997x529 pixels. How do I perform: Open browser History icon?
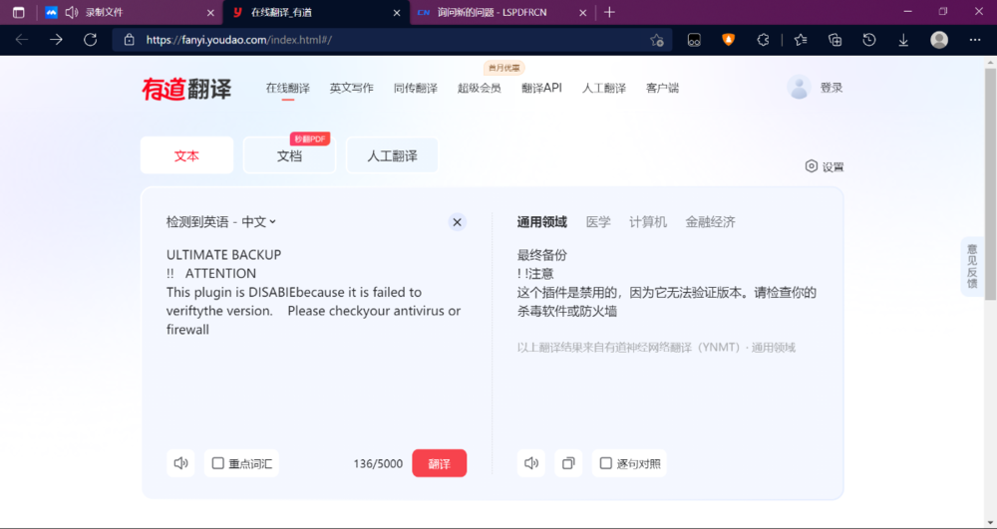click(x=869, y=40)
